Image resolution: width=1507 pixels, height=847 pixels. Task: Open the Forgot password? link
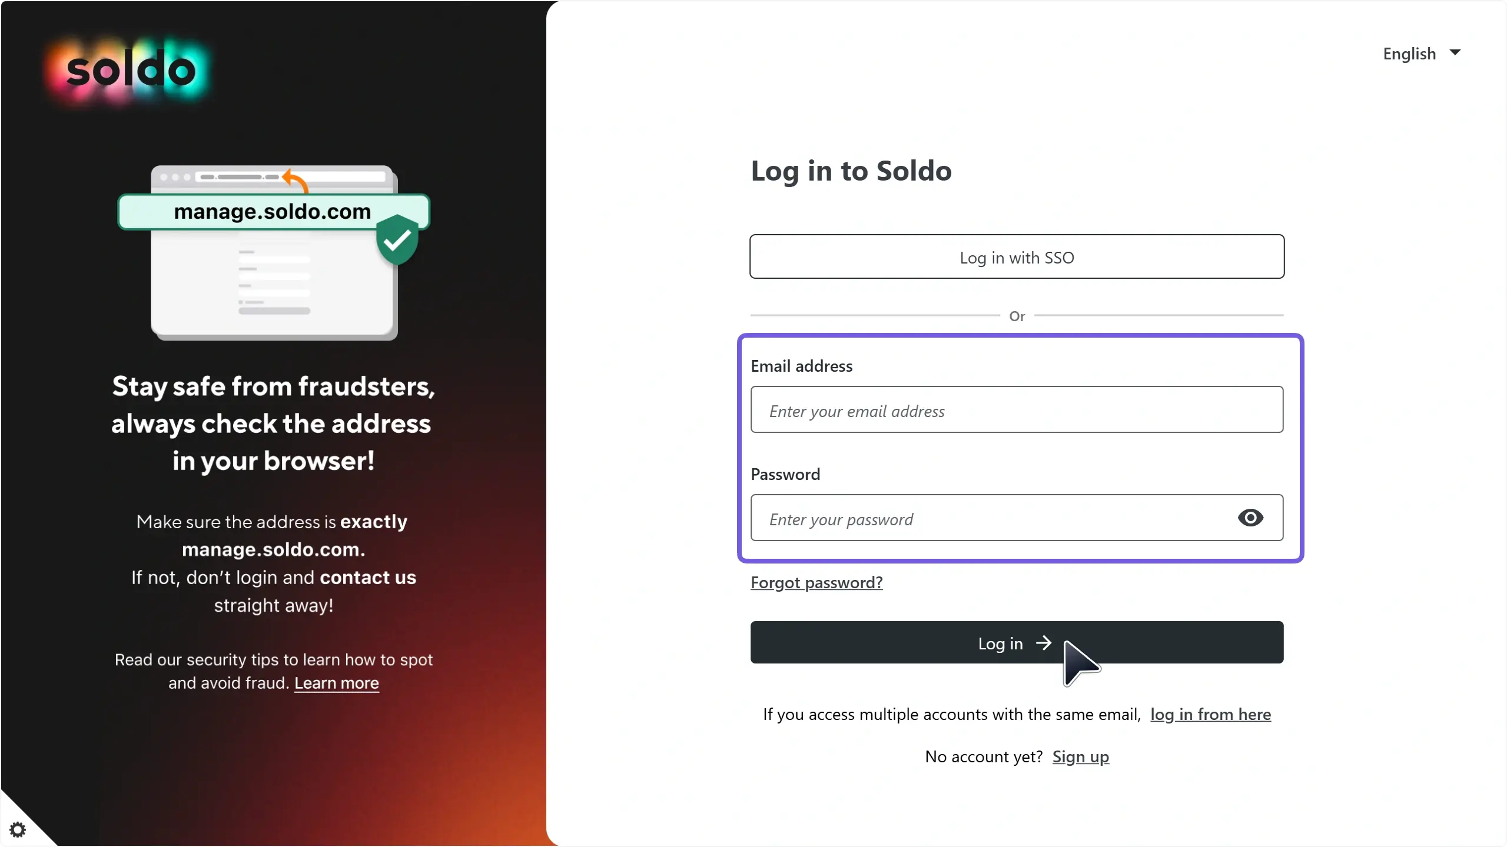(x=816, y=582)
